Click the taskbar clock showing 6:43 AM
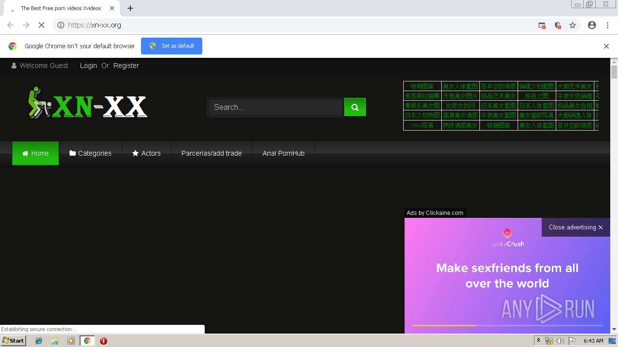The width and height of the screenshot is (618, 347). (x=593, y=341)
